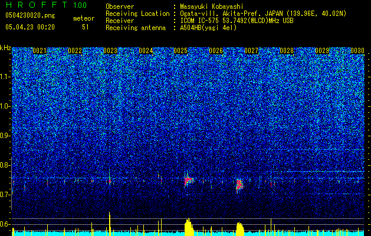Click the antenna value A504HB(yagi 4el)
The height and width of the screenshot is (236, 371).
coord(208,28)
